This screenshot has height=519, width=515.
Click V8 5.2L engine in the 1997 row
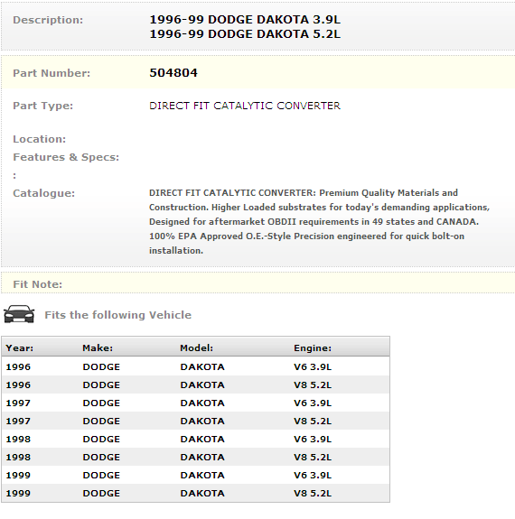313,421
